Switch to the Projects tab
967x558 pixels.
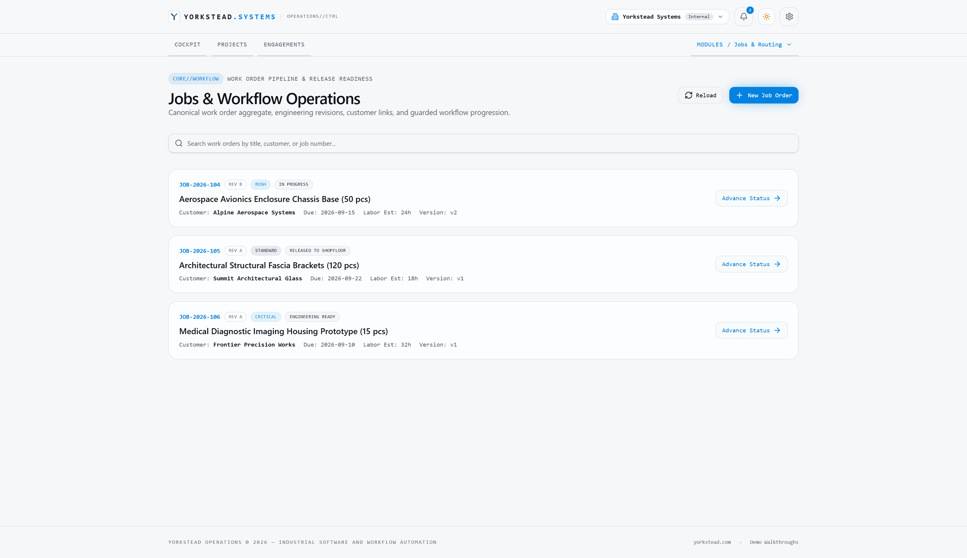point(232,44)
